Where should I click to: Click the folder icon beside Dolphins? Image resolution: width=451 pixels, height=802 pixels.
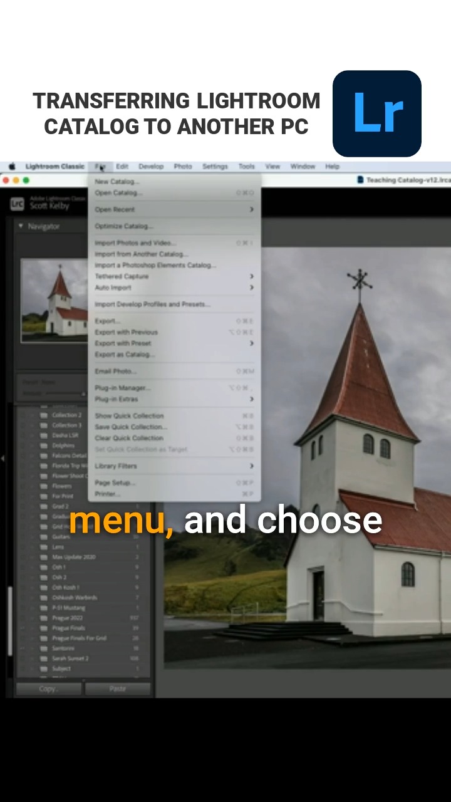pos(44,445)
